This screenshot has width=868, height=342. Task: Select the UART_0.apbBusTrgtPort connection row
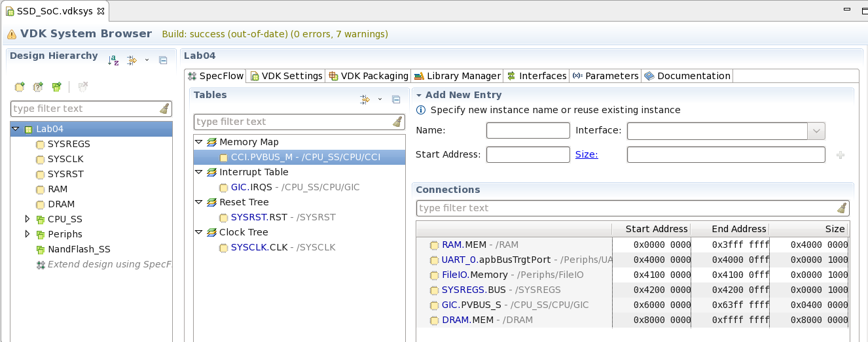click(632, 260)
